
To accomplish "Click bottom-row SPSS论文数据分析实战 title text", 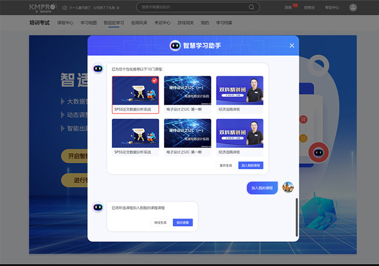I will [133, 152].
